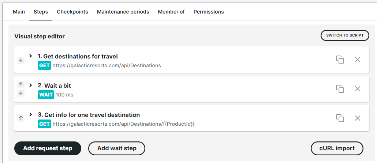
Task: Move step 1 down using arrow
Action: coord(21,60)
